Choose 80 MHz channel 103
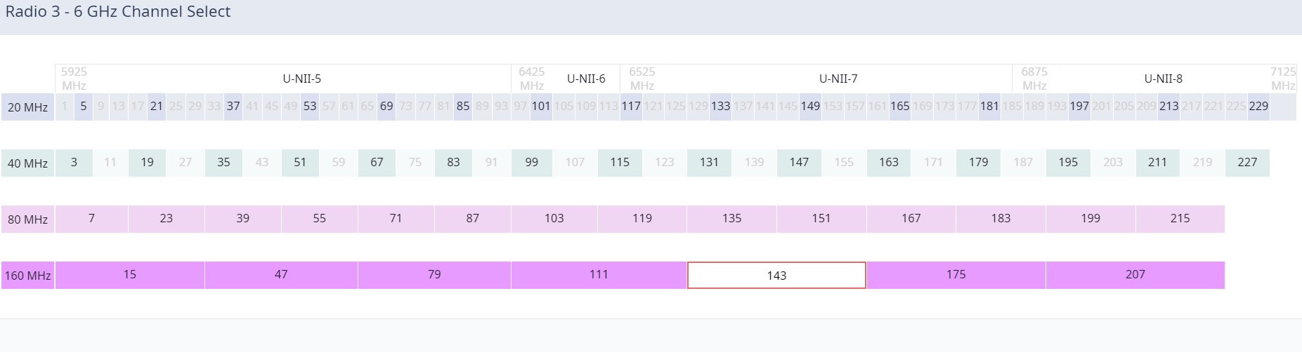This screenshot has height=352, width=1302. click(554, 219)
